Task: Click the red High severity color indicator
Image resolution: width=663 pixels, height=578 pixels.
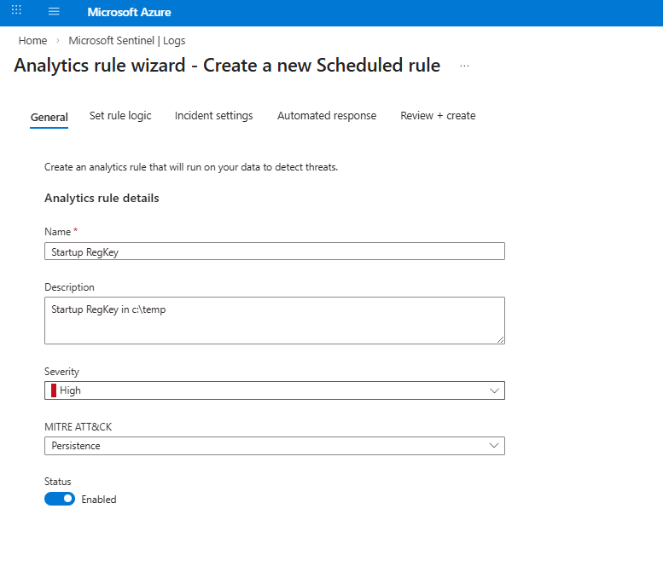Action: tap(54, 390)
